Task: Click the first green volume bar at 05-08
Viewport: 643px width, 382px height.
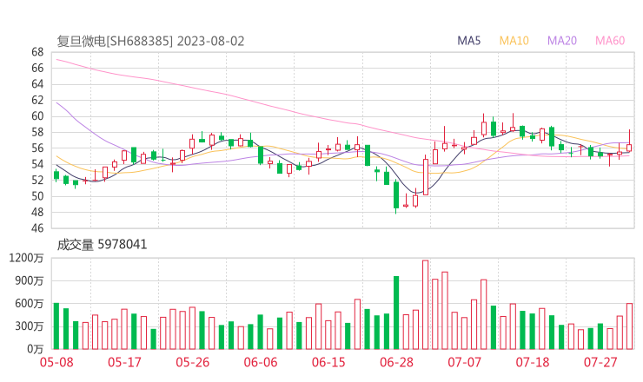Action: 56,326
